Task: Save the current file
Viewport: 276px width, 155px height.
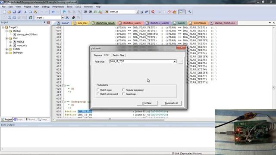Action: 14,12
